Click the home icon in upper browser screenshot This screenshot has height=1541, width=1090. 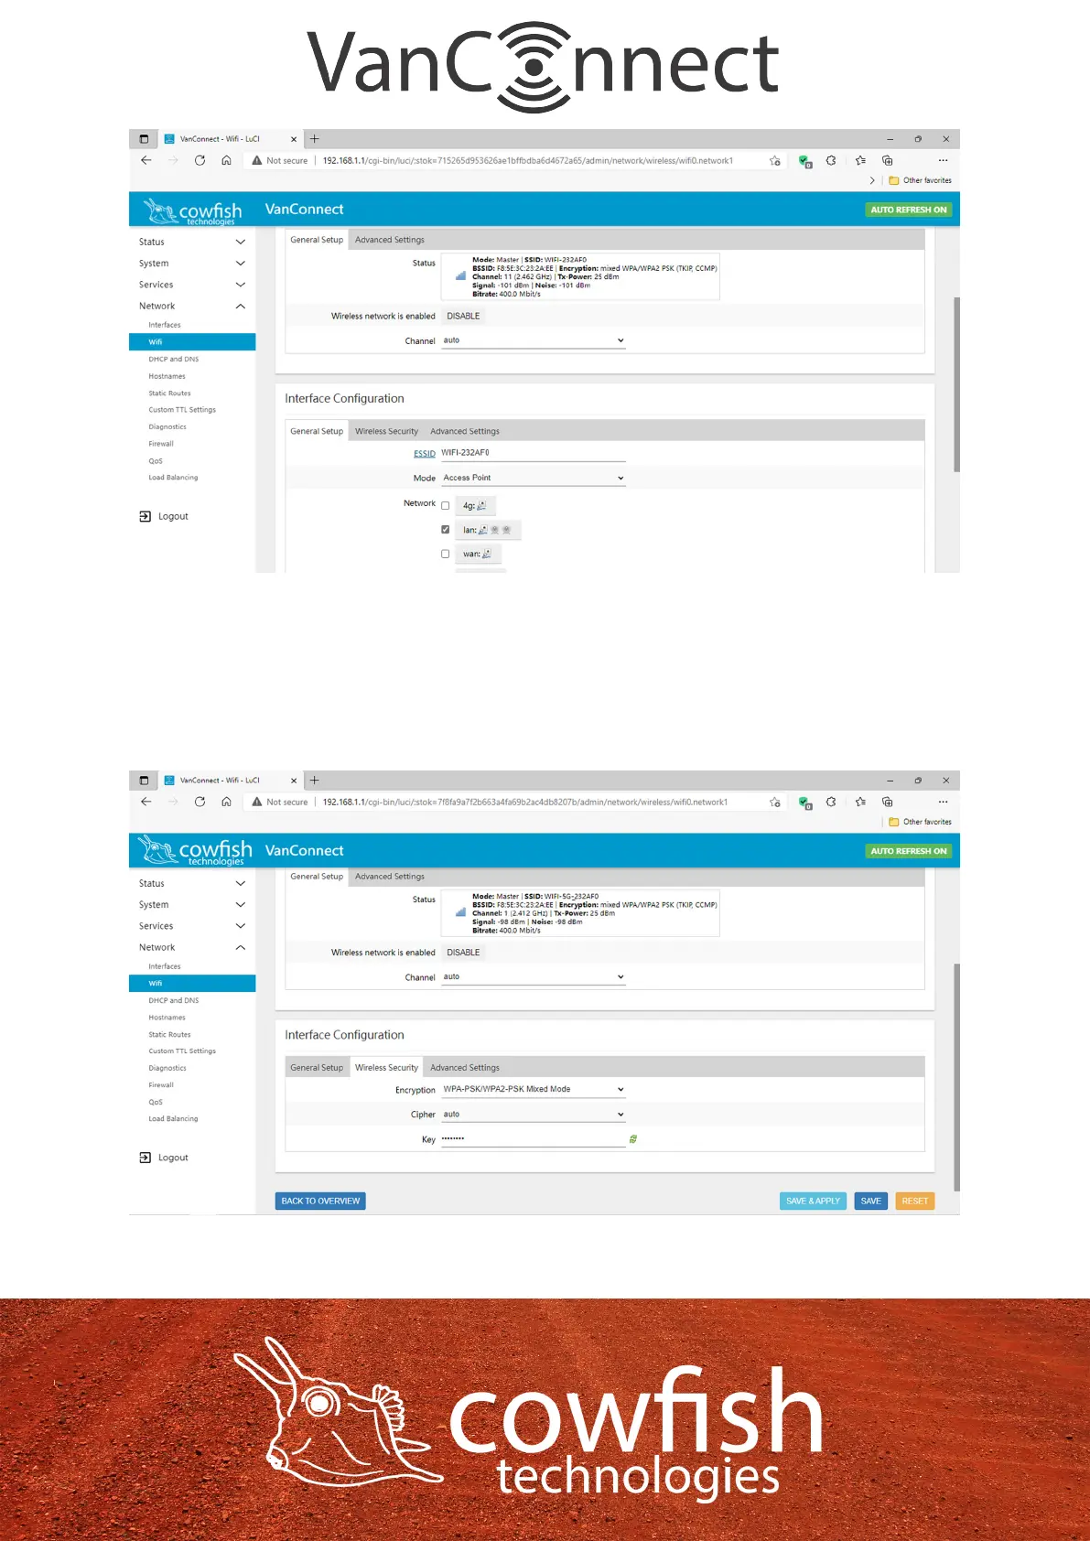pos(226,160)
